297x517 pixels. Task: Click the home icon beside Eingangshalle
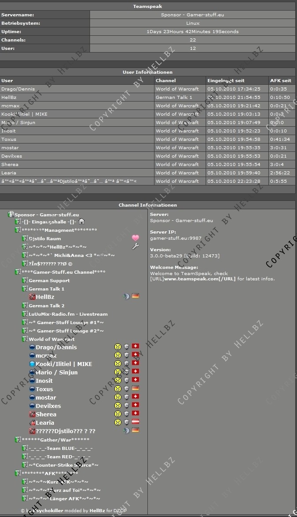pos(81,221)
